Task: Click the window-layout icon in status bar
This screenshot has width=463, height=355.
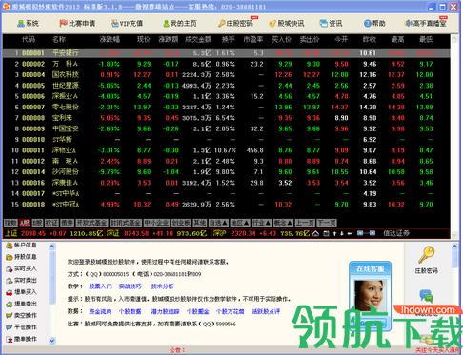Action: click(x=326, y=233)
